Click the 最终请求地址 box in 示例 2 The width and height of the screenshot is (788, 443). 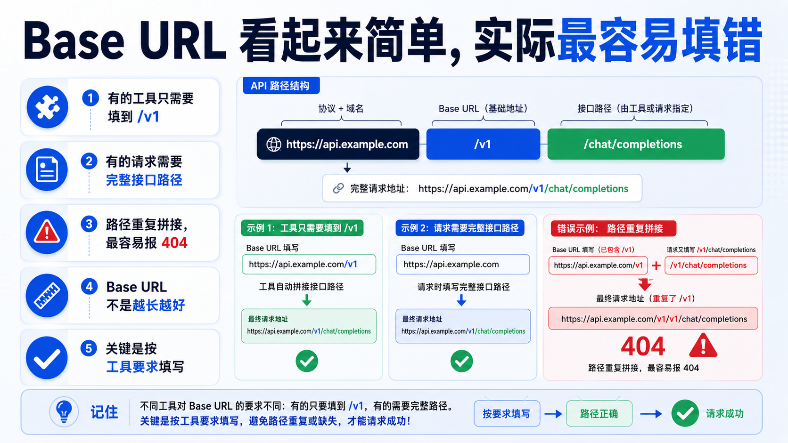[x=463, y=326]
